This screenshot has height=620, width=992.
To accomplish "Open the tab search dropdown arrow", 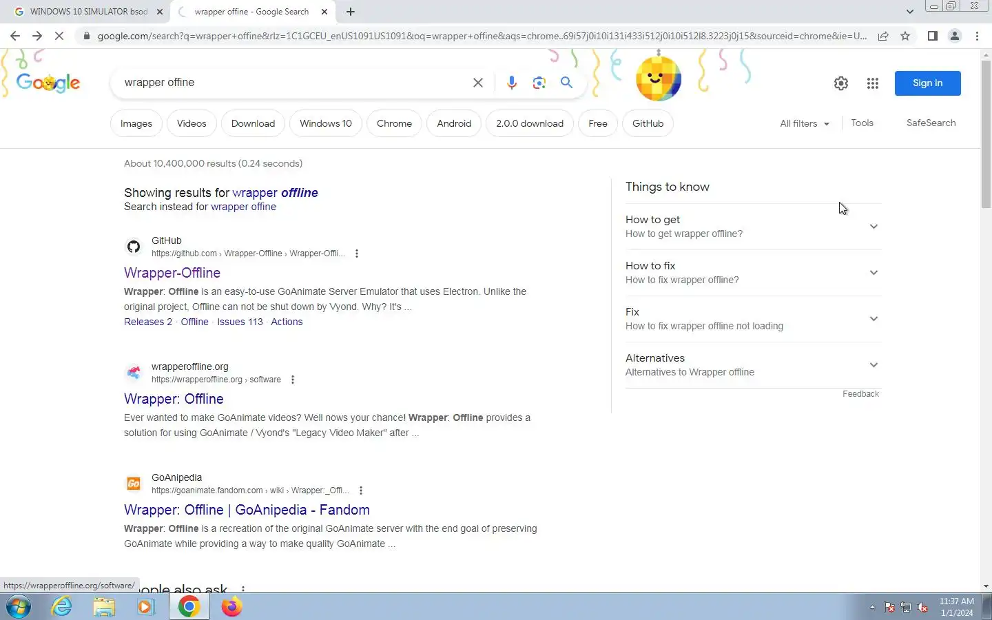I will click(909, 12).
